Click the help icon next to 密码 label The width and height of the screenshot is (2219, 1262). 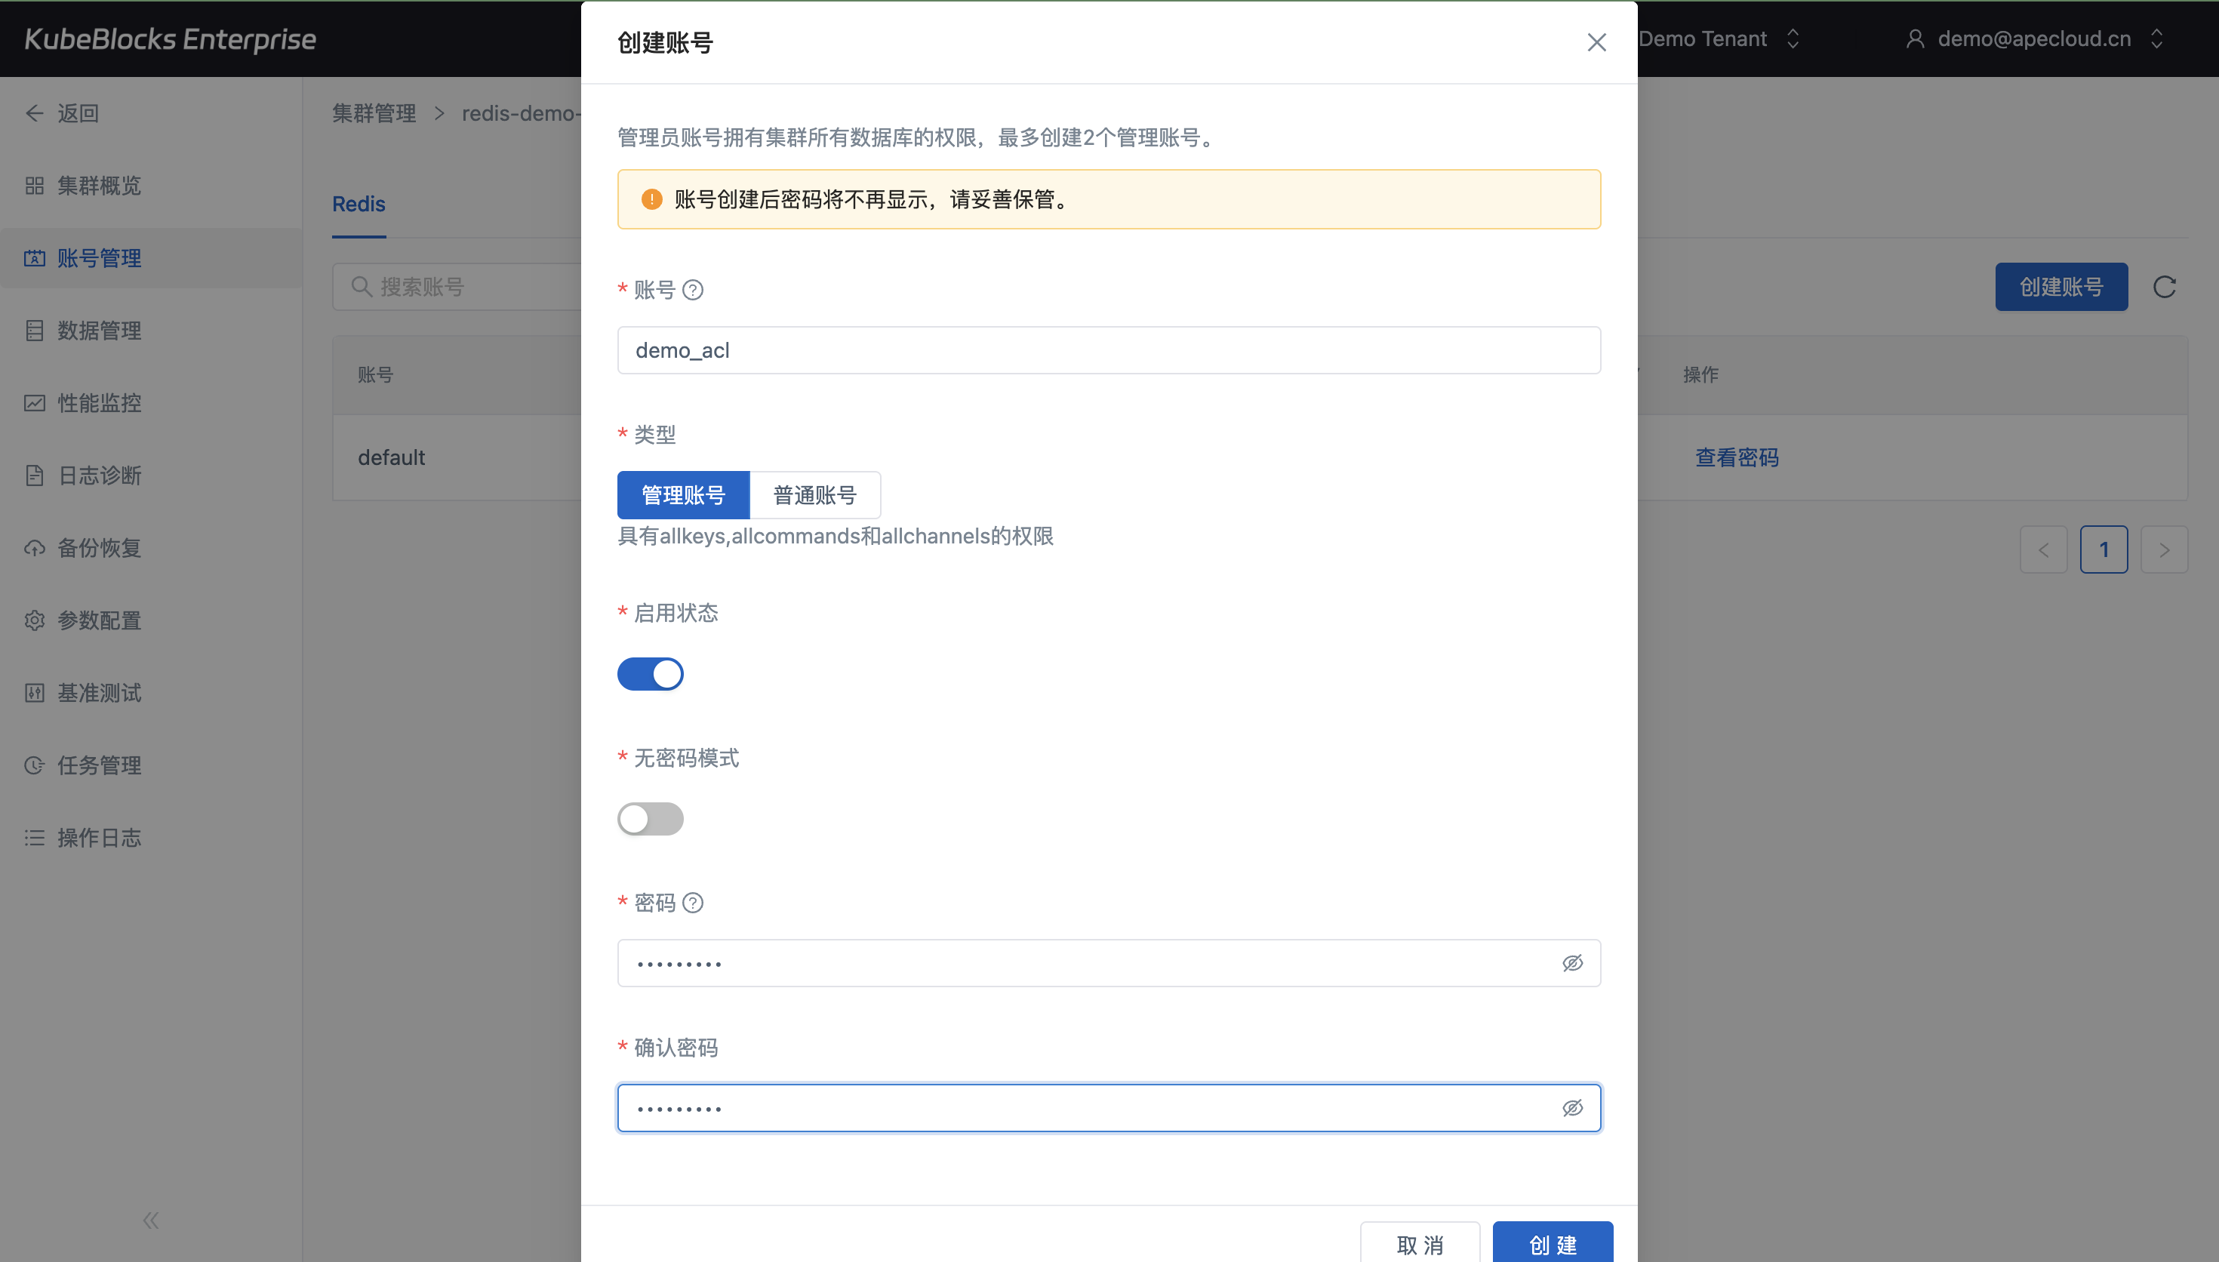coord(692,903)
